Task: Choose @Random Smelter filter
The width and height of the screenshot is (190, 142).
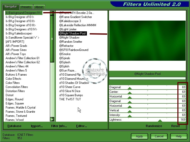Action: 71,42
